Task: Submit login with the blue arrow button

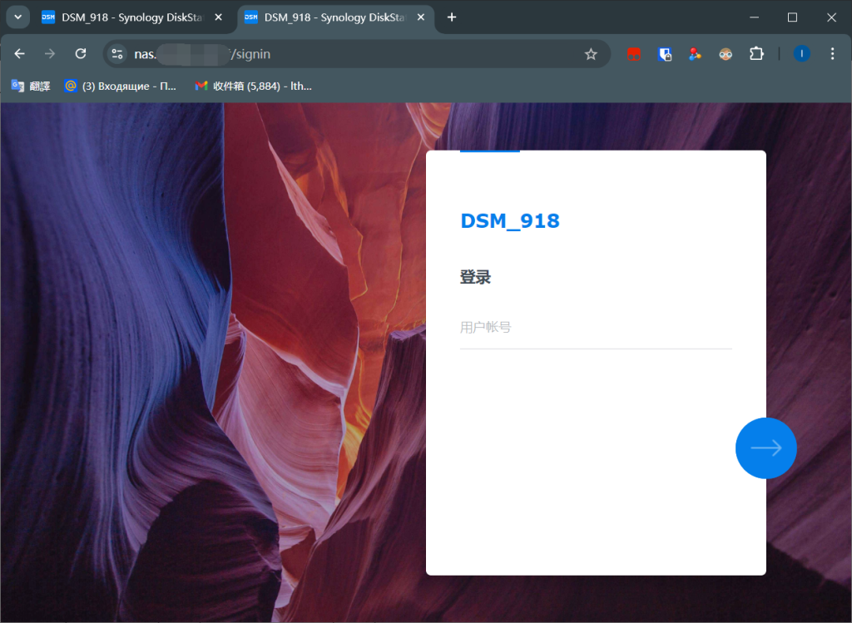Action: pyautogui.click(x=765, y=447)
